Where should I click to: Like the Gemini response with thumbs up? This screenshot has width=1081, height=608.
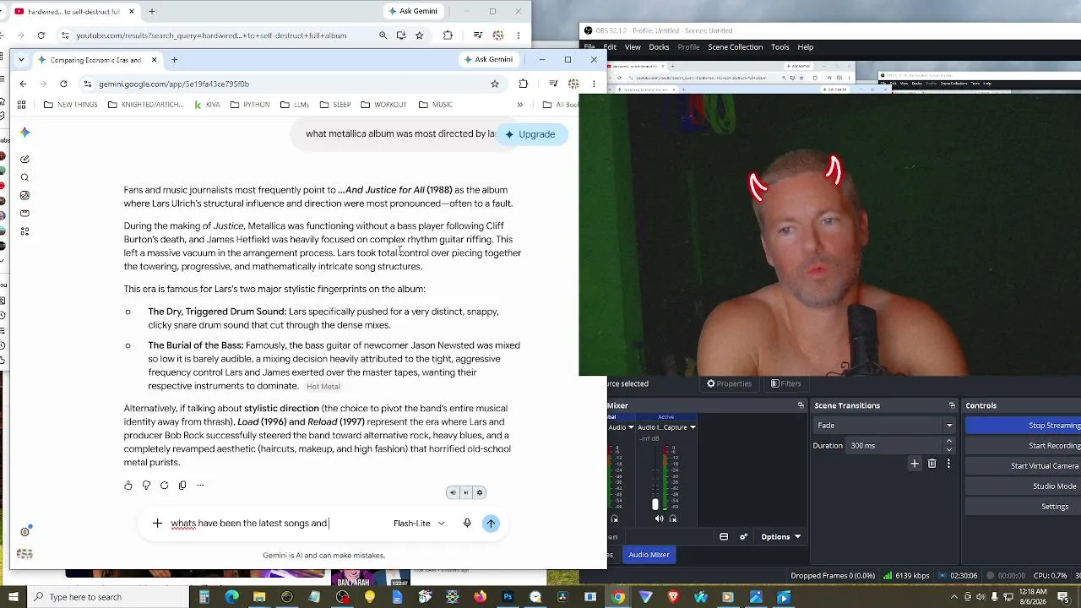[x=128, y=486]
